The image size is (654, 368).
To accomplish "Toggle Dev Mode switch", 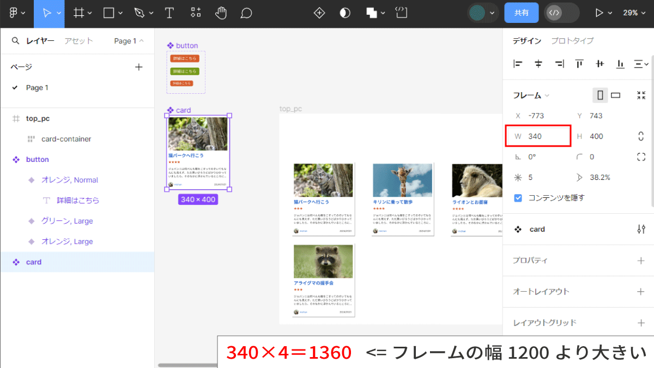I will pyautogui.click(x=561, y=13).
